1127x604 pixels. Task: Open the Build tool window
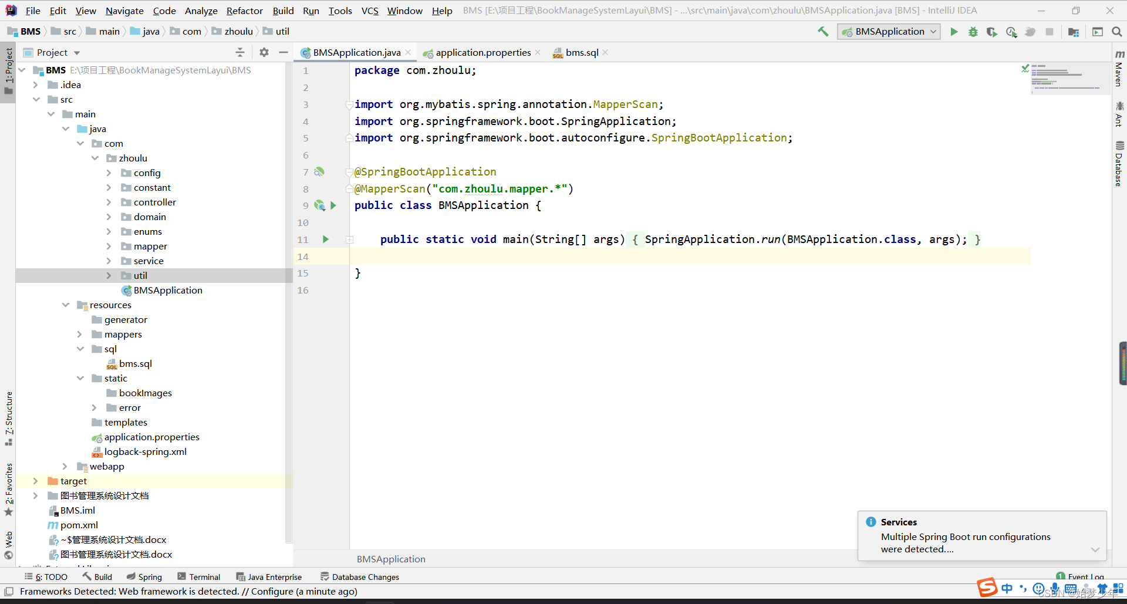click(x=97, y=577)
